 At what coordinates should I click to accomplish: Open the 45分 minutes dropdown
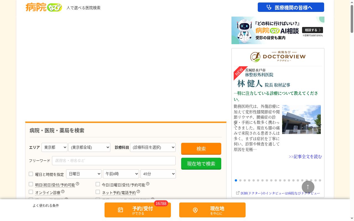158,174
